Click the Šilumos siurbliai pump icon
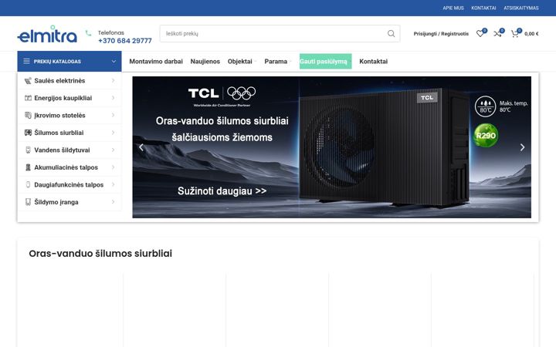The image size is (556, 347). click(28, 133)
